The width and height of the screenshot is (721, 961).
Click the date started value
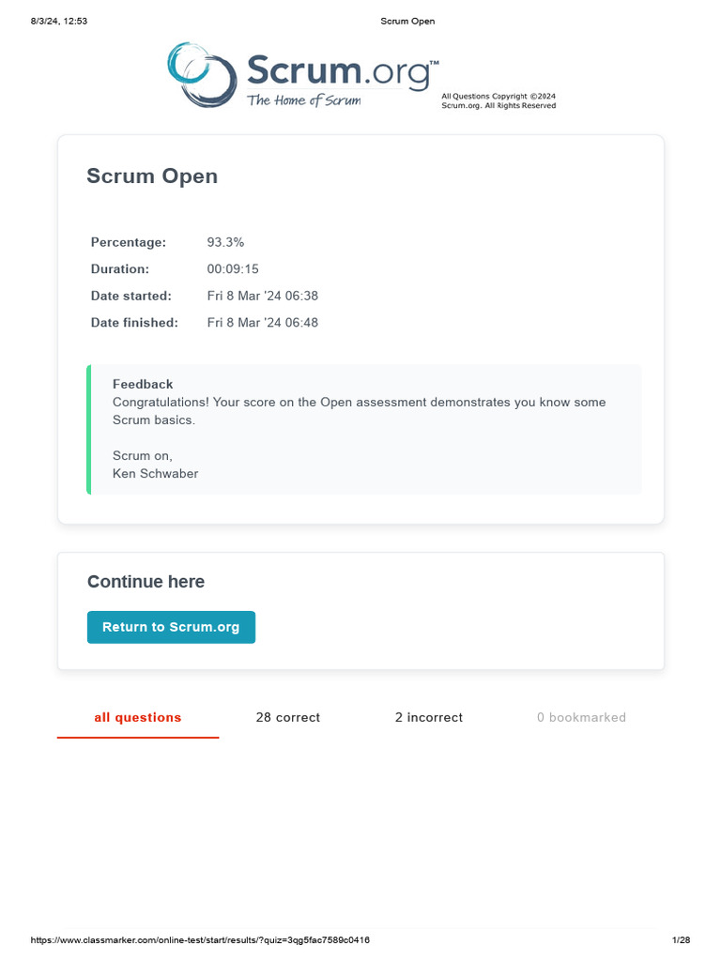263,296
